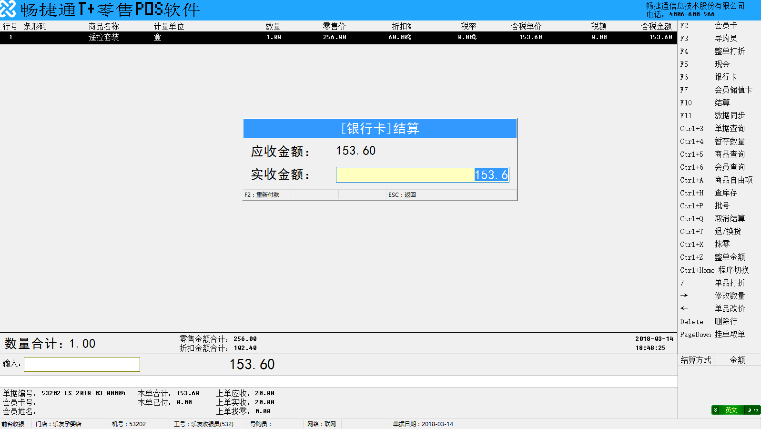761x429 pixels.
Task: Select the 遥控套装 product row
Action: 338,37
